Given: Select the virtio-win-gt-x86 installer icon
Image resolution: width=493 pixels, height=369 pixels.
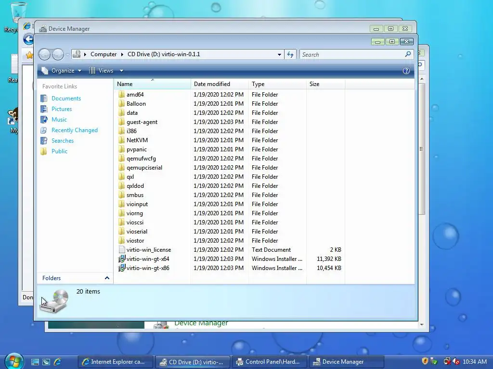Looking at the screenshot, I should pyautogui.click(x=121, y=268).
